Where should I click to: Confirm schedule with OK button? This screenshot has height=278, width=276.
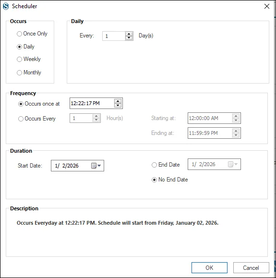209,268
